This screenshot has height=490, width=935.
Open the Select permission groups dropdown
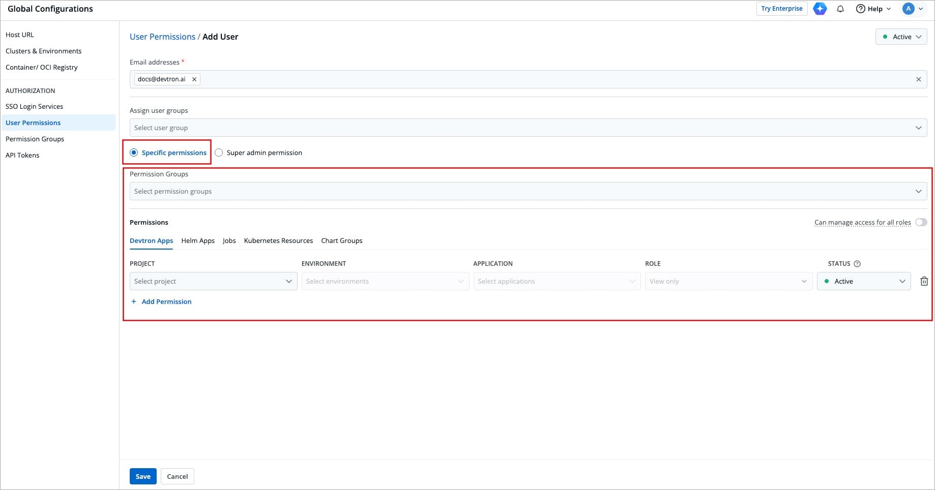tap(528, 191)
